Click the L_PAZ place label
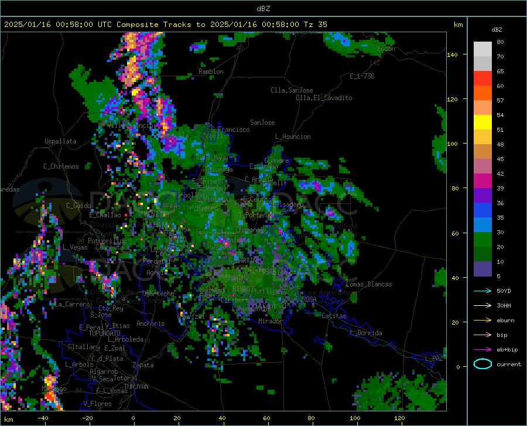527x426 pixels. (434, 359)
